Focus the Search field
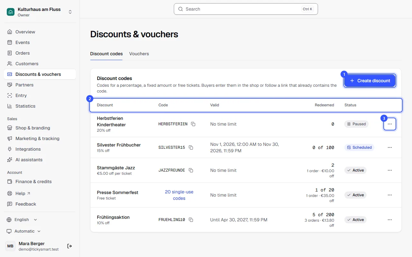Screen dimensions: 412x257 pyautogui.click(x=246, y=9)
